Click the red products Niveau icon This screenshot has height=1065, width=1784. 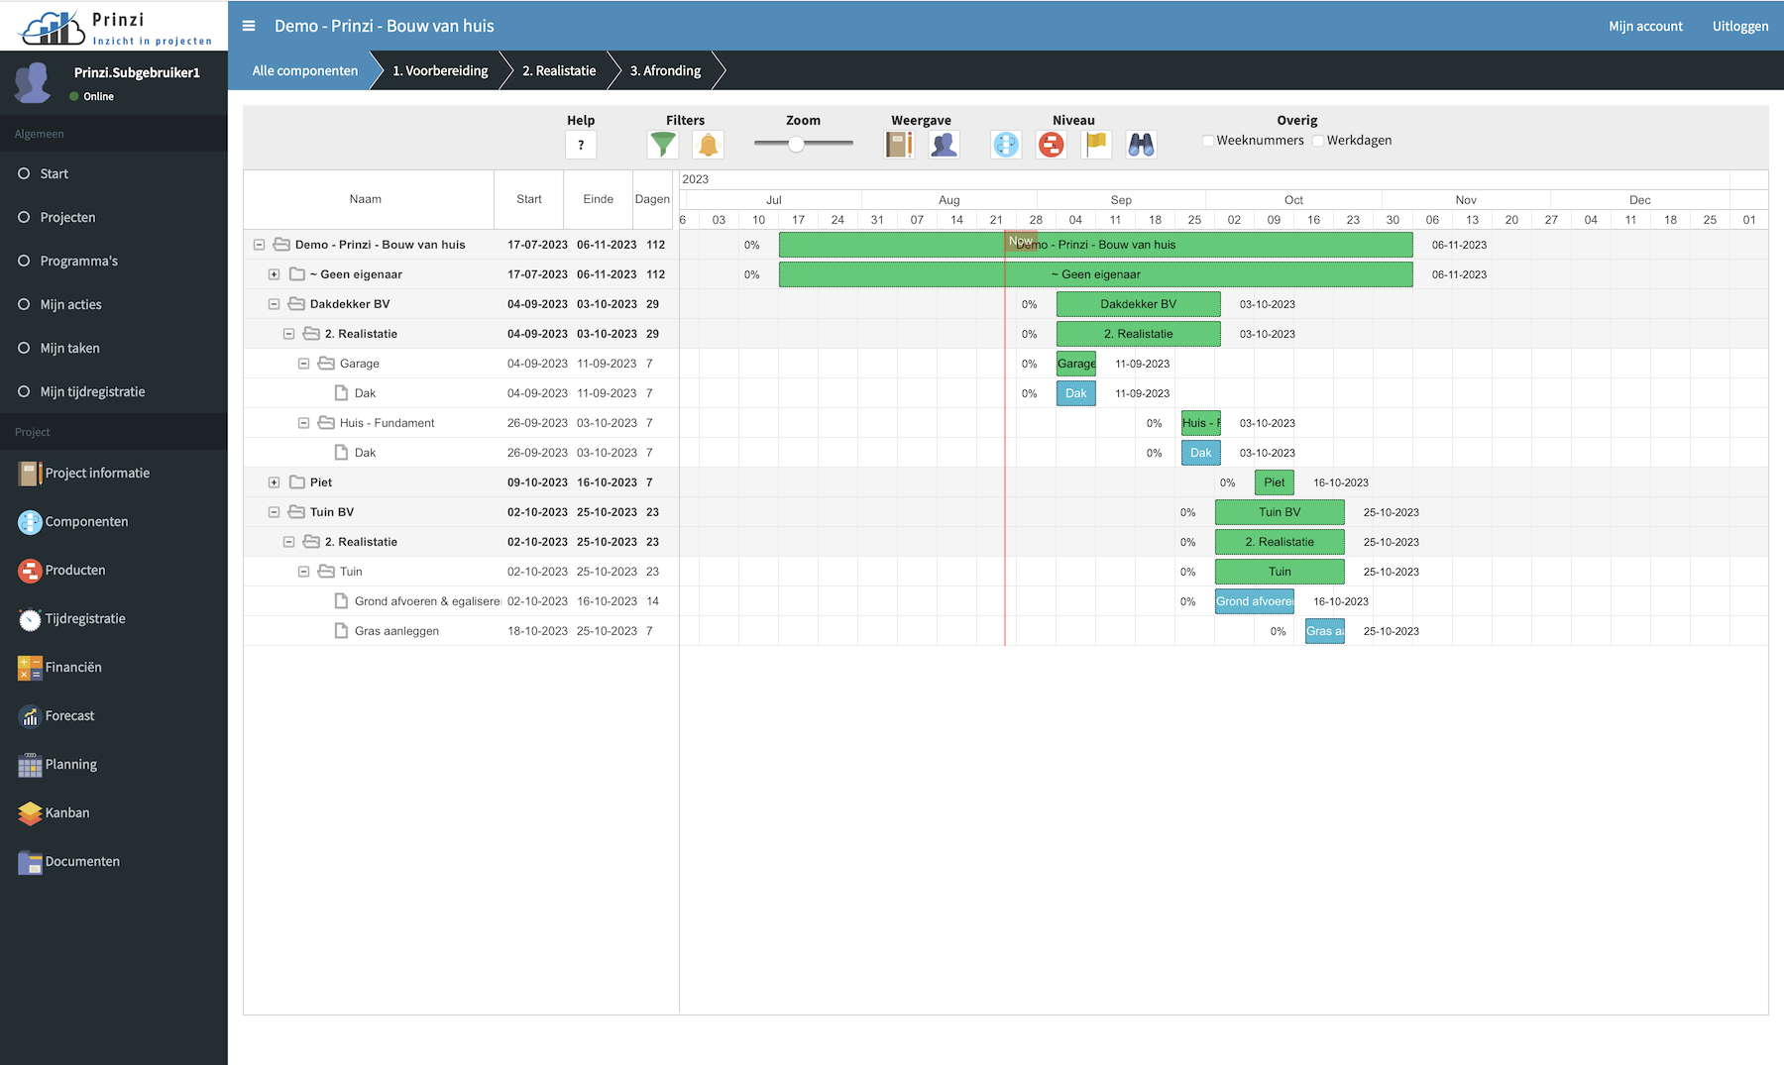click(x=1051, y=145)
